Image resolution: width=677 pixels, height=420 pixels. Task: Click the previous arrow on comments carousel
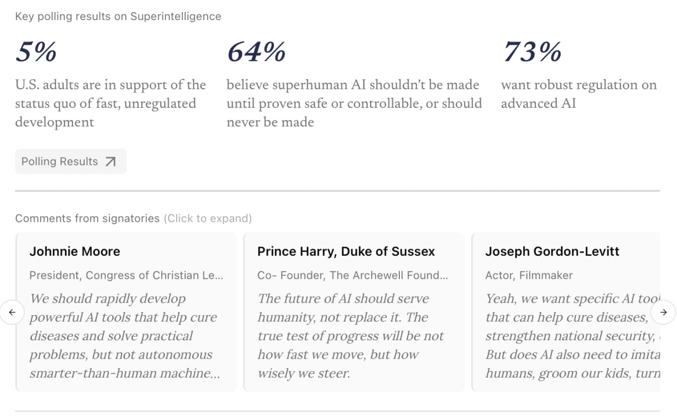[12, 312]
